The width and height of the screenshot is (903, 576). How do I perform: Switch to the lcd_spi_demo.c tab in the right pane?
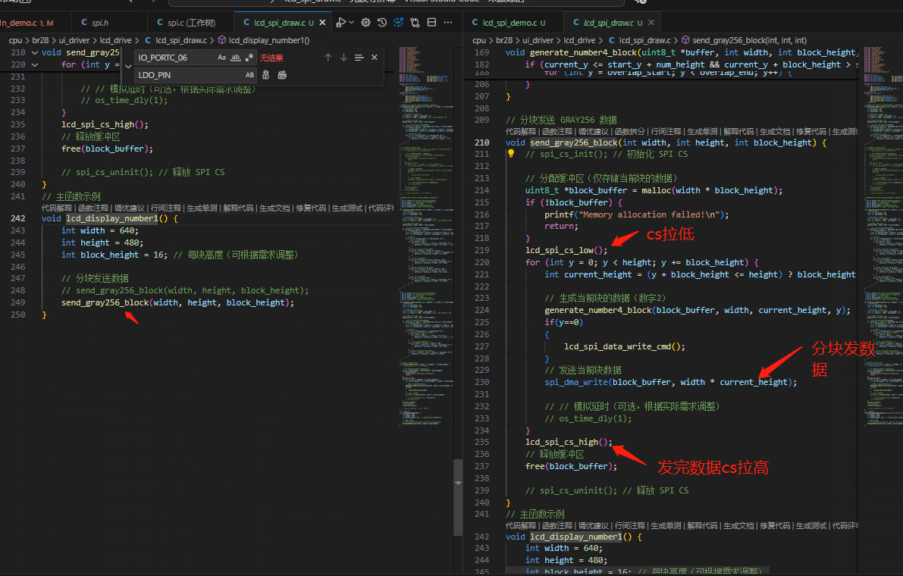[x=514, y=23]
